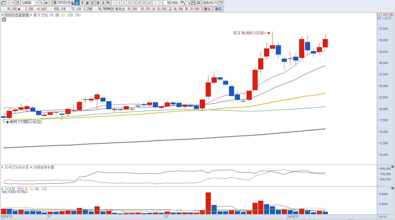Screen dimensions: 395x220
Task: Click the chart drawing tools icon
Action: pyautogui.click(x=188, y=3)
